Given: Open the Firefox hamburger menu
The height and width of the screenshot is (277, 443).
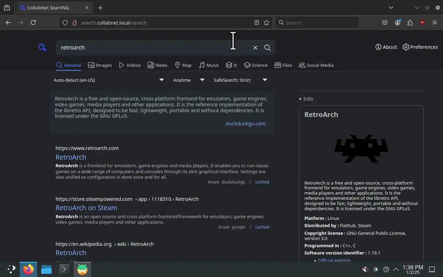Looking at the screenshot, I should (435, 23).
